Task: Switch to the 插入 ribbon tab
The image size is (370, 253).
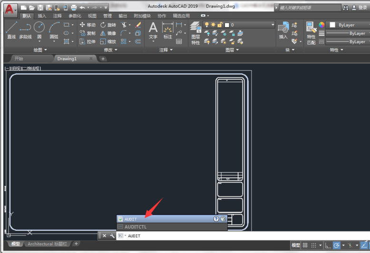Action: (42, 16)
